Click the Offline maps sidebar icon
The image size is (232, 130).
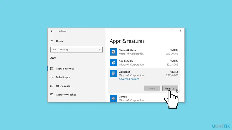coord(52,86)
